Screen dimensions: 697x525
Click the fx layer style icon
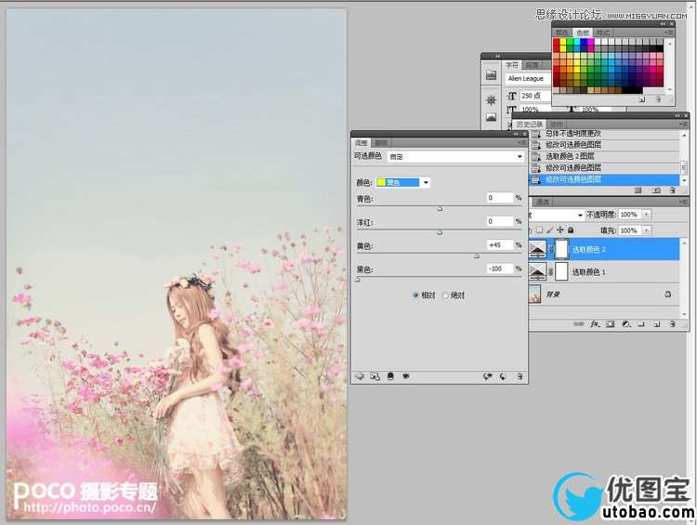pyautogui.click(x=596, y=324)
